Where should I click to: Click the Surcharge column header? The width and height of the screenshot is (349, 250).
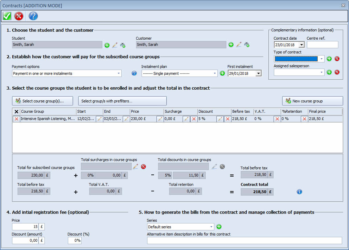[x=181, y=111]
